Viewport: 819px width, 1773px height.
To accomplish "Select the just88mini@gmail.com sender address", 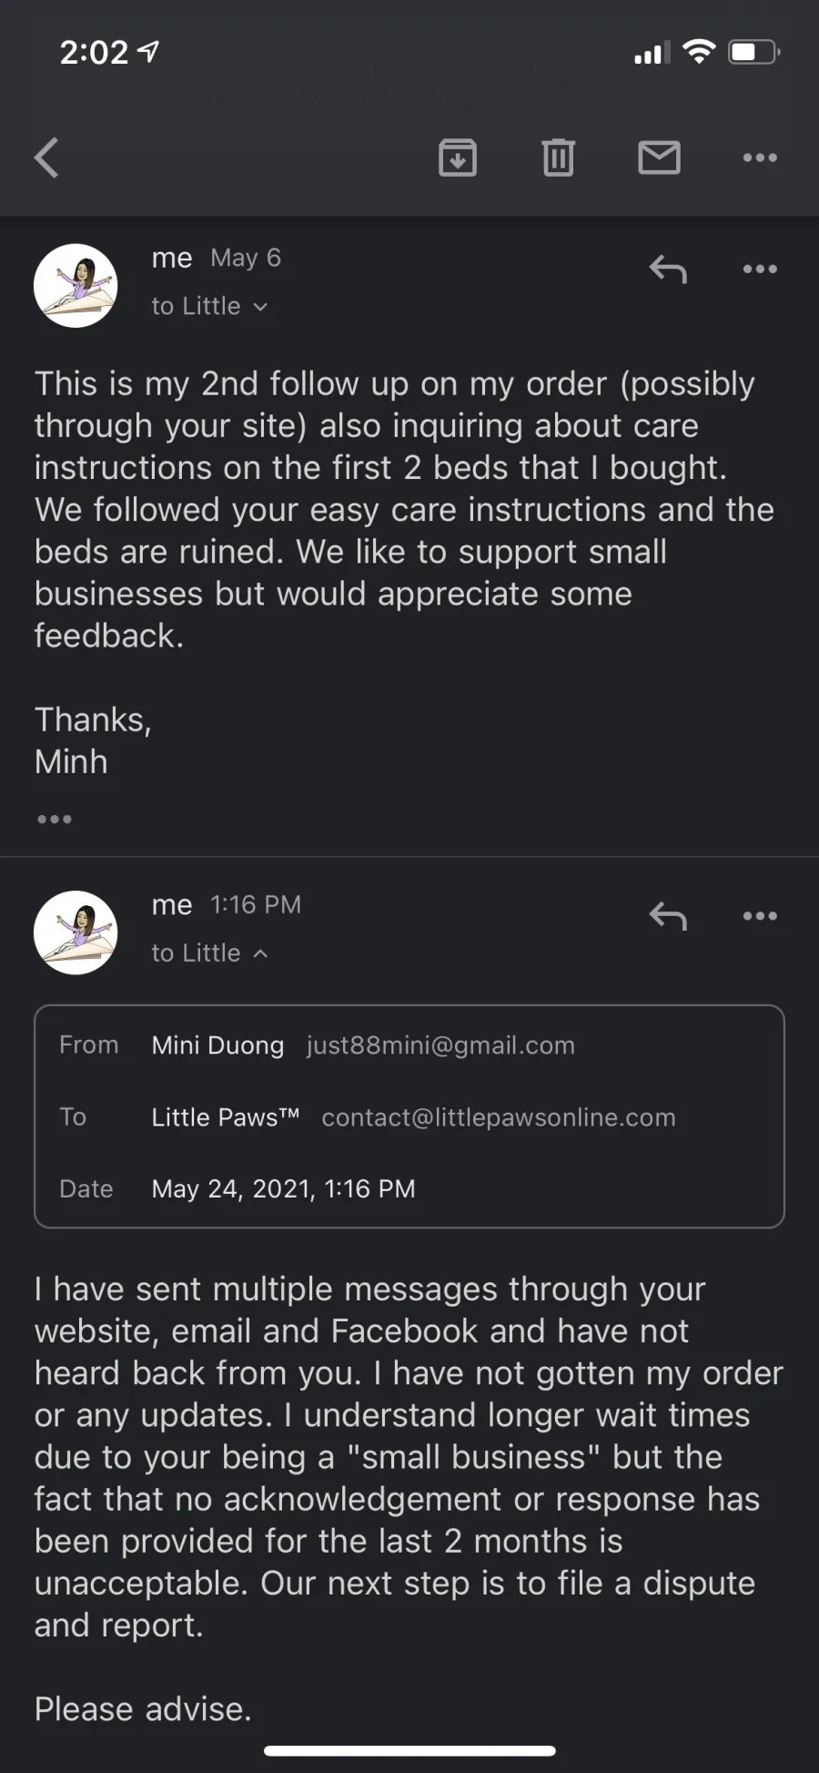I will 440,1045.
